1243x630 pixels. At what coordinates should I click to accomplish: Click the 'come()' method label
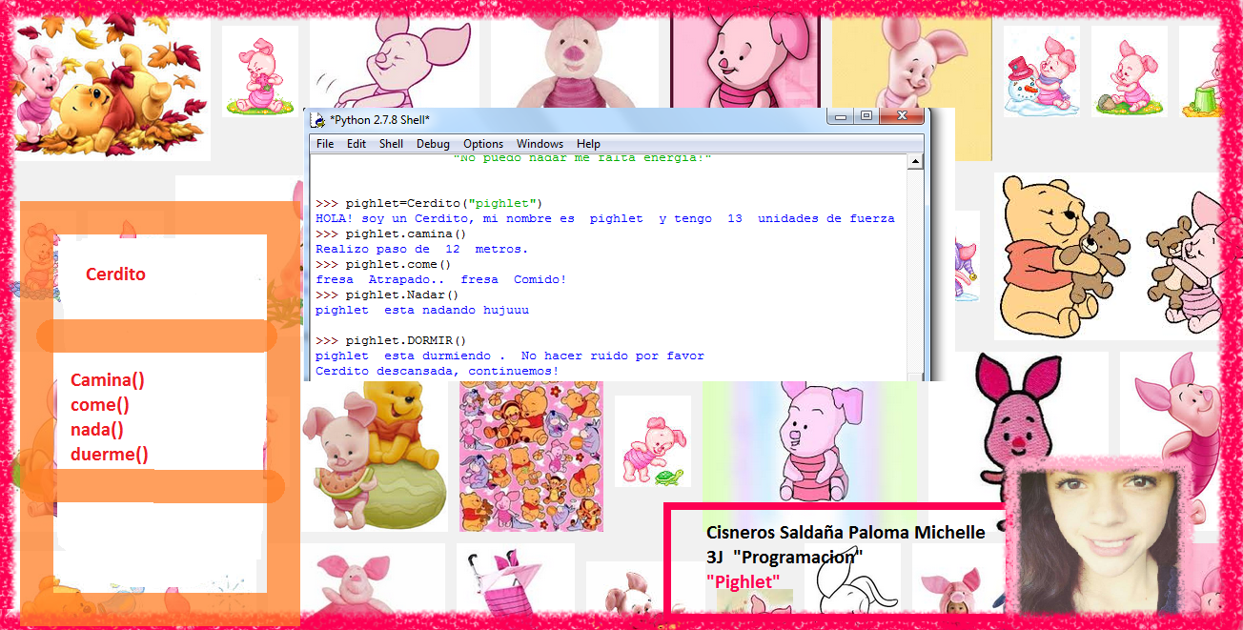99,405
